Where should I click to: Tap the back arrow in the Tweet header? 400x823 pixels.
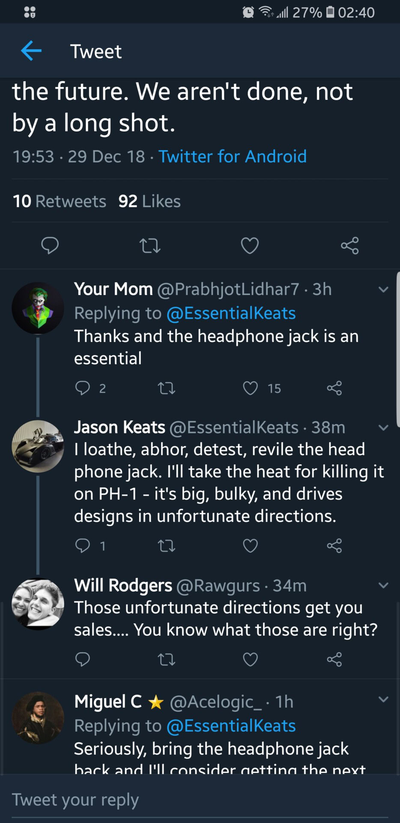[x=31, y=51]
